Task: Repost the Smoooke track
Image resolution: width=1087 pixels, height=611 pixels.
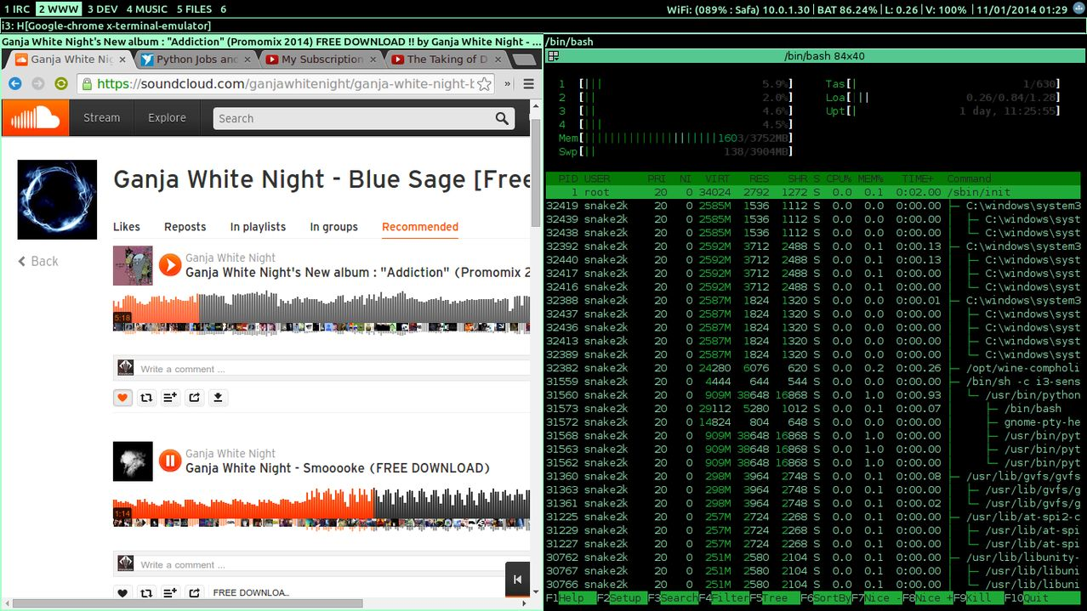Action: pos(147,593)
